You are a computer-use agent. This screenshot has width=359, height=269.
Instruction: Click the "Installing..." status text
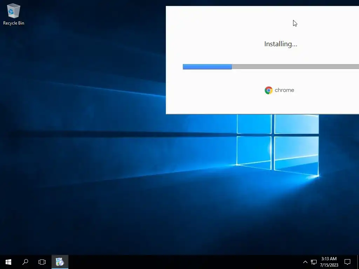point(281,44)
